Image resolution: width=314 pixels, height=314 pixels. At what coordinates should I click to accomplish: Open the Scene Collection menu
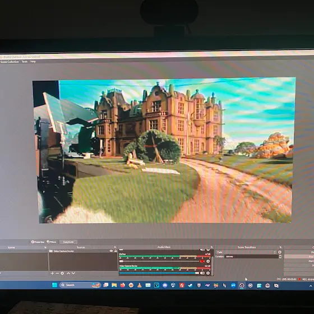click(10, 62)
